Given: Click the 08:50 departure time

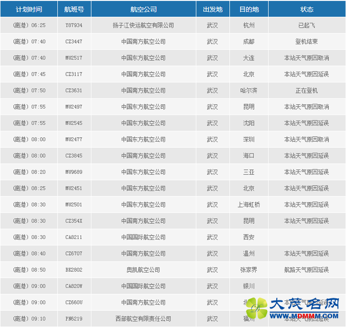Looking at the screenshot, I should (38, 270).
